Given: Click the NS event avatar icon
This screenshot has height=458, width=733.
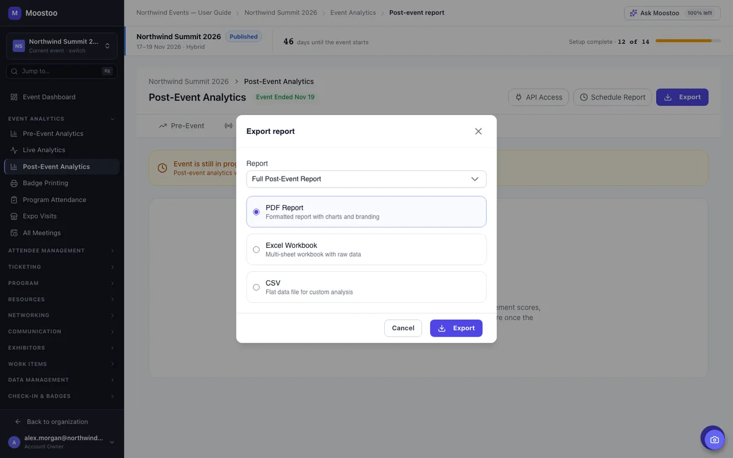Looking at the screenshot, I should (19, 46).
